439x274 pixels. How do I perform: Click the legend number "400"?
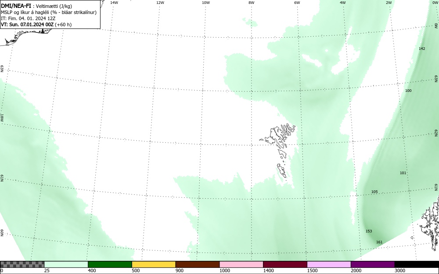coord(92,270)
